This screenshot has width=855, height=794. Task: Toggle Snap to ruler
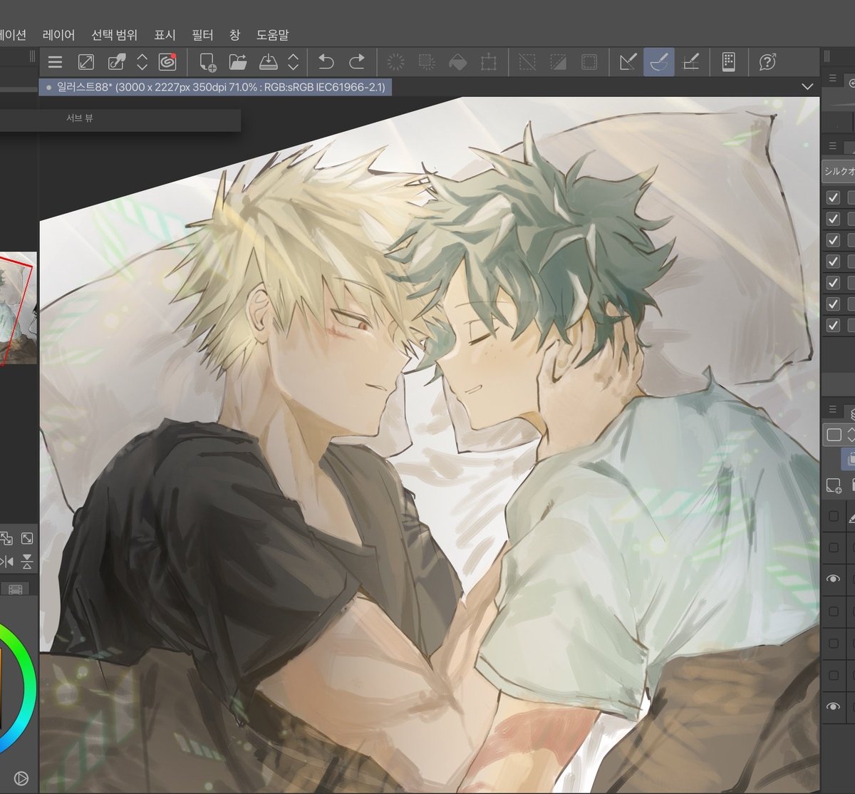[628, 62]
